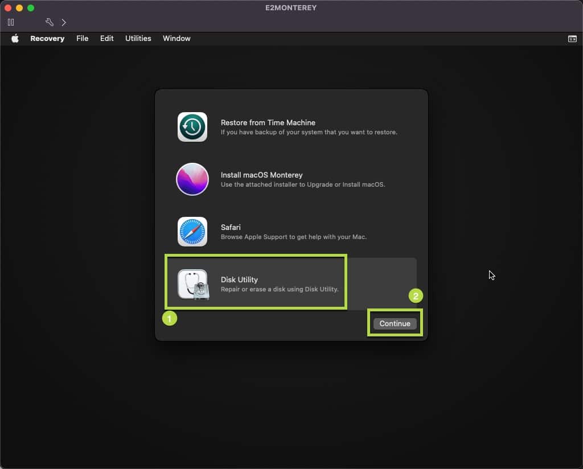Click 'Browse Apple Support to get help' description
This screenshot has height=469, width=583.
(293, 237)
